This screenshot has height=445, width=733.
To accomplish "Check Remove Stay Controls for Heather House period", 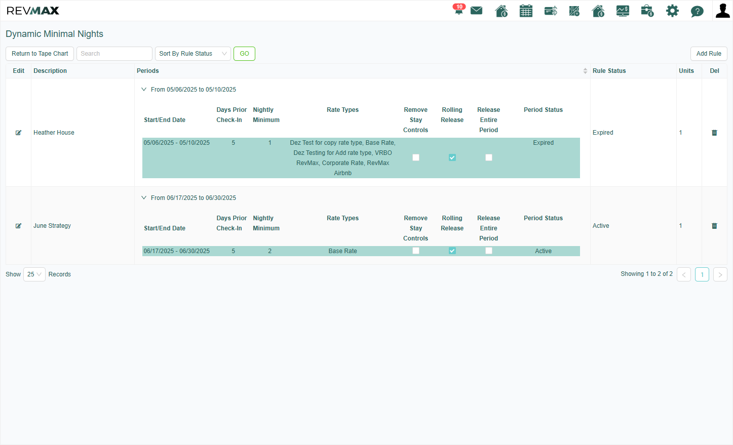I will pos(416,157).
